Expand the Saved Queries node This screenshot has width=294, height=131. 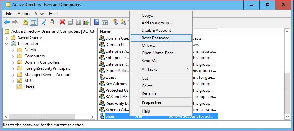[x=7, y=38]
